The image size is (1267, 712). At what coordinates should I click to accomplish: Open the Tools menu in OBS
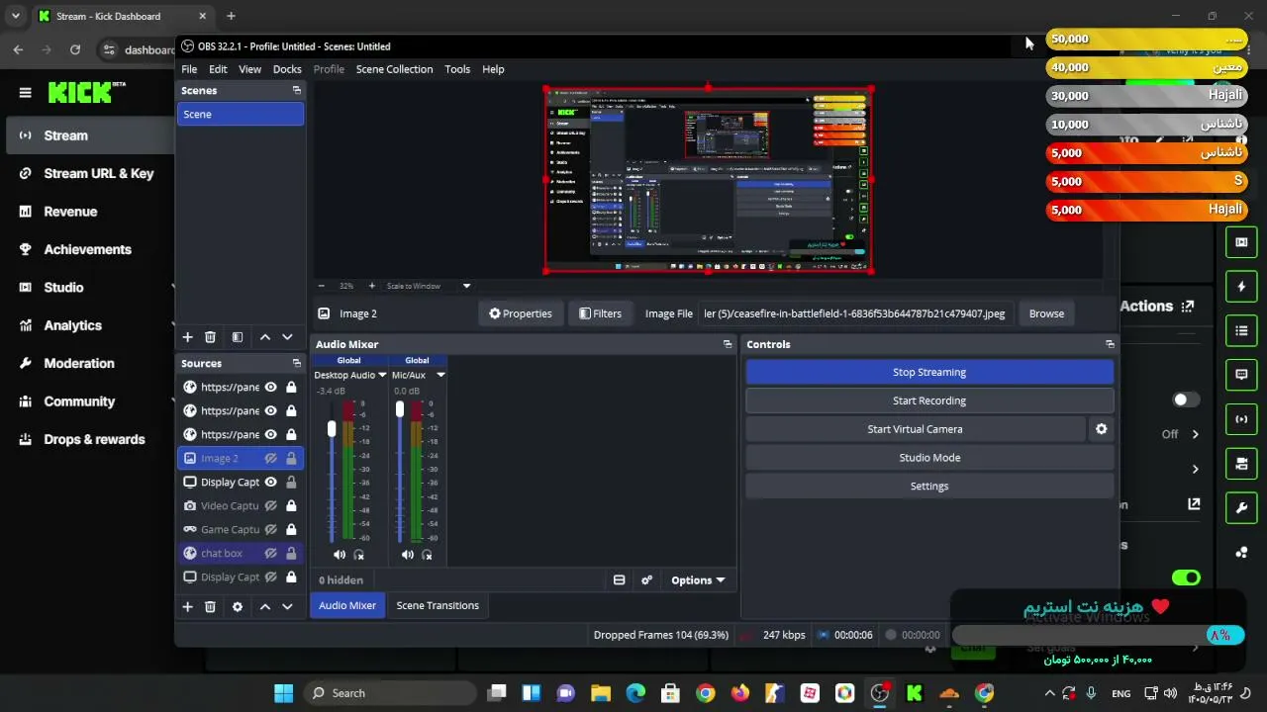coord(457,69)
